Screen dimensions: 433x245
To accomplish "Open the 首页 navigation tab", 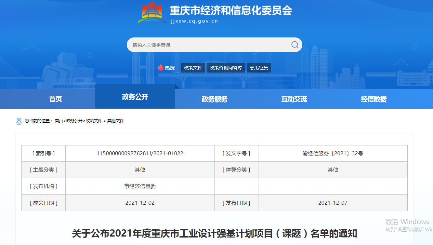I will (x=55, y=99).
